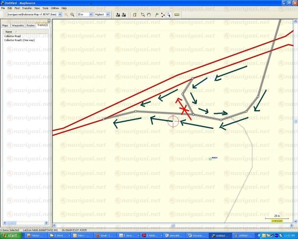Select the route tool icon

coord(163,15)
